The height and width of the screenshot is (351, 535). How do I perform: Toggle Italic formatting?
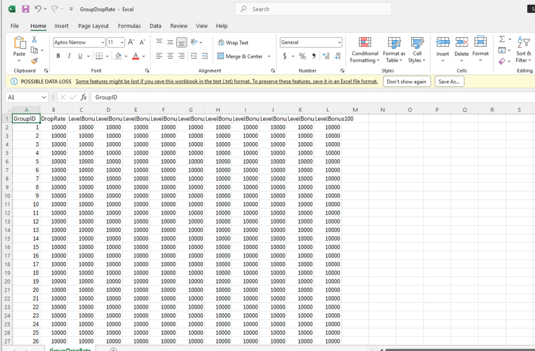coord(69,56)
